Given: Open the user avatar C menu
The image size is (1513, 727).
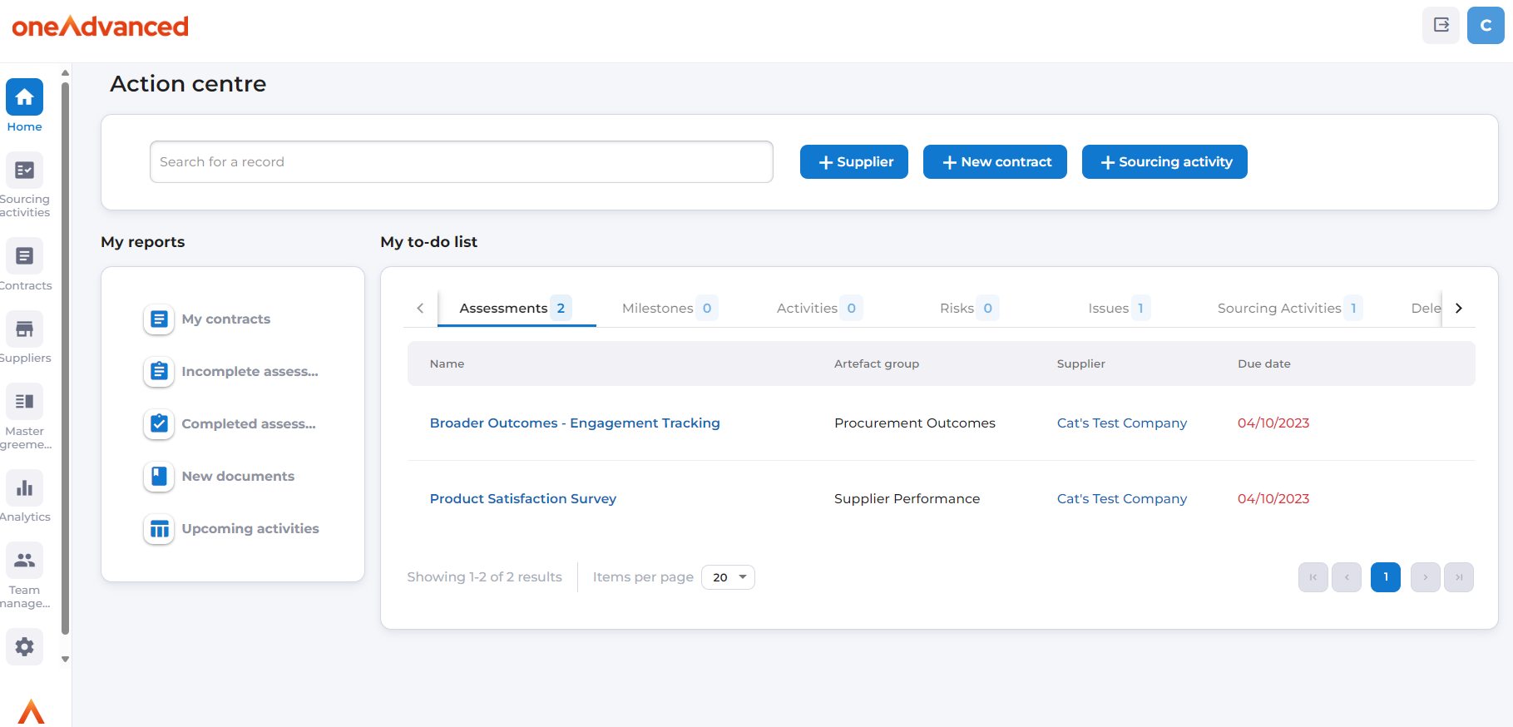Looking at the screenshot, I should click(1486, 25).
